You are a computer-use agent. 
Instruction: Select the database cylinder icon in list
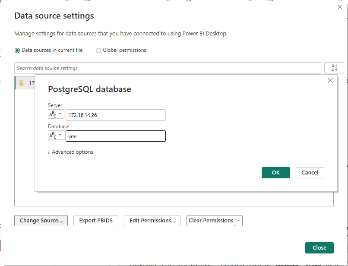21,83
